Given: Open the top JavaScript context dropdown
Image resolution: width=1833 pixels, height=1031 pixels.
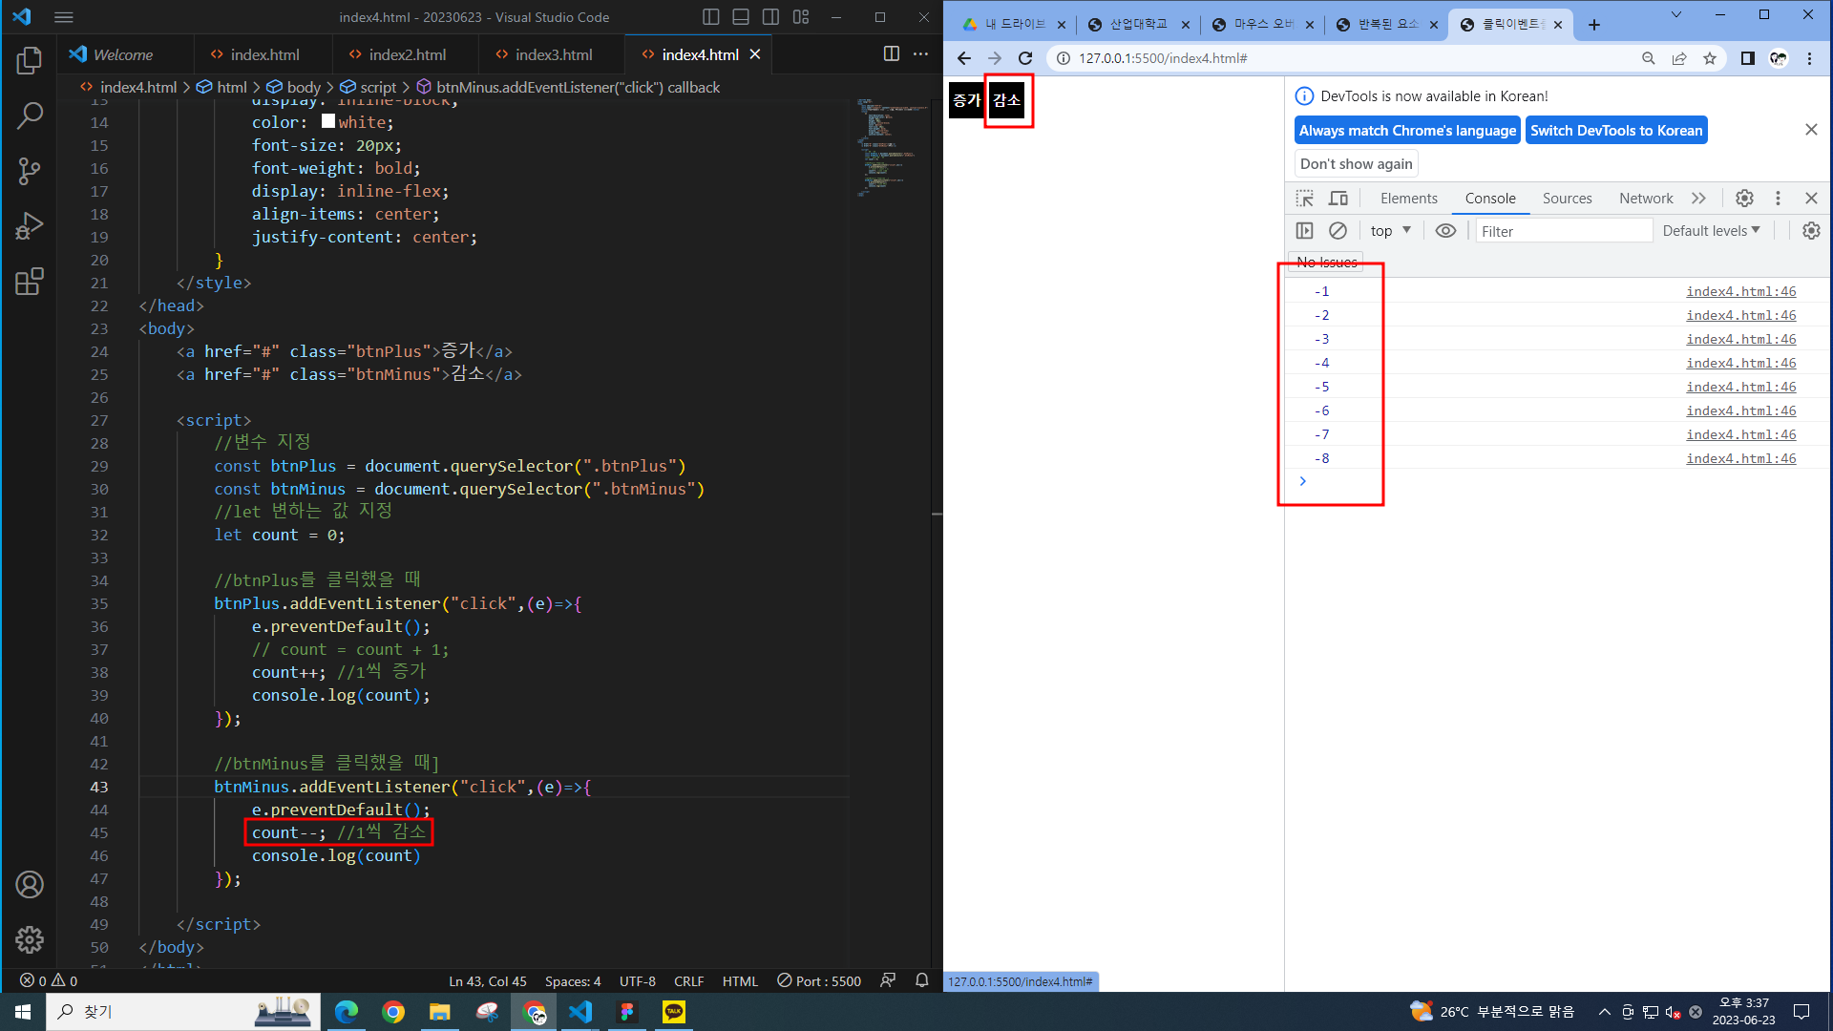Looking at the screenshot, I should click(1390, 231).
